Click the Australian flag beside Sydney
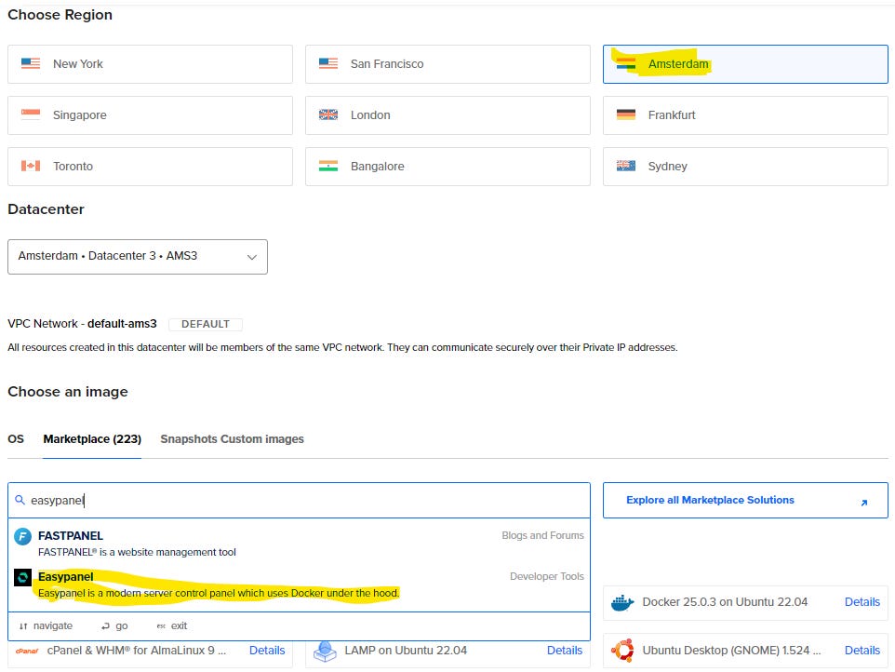The width and height of the screenshot is (895, 672). (626, 166)
